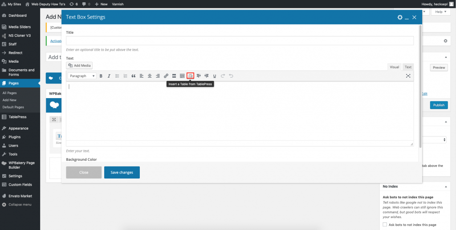Underline the selected text
This screenshot has width=456, height=230.
[x=215, y=76]
